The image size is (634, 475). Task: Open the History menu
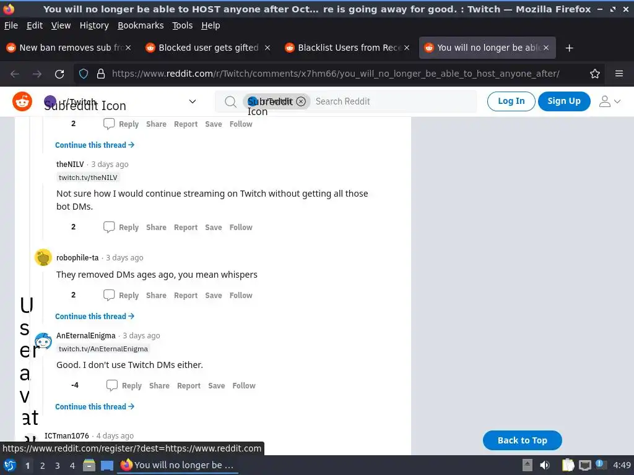coord(94,25)
